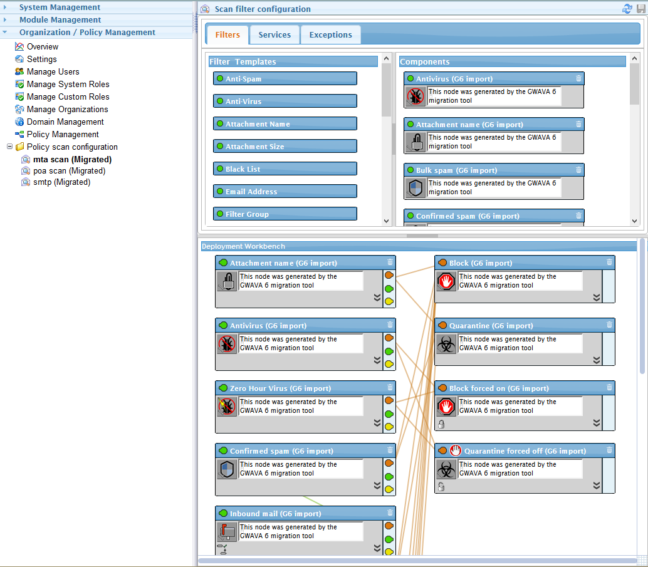This screenshot has width=648, height=567.
Task: Toggle orange status dot on Block forced on header
Action: [442, 388]
